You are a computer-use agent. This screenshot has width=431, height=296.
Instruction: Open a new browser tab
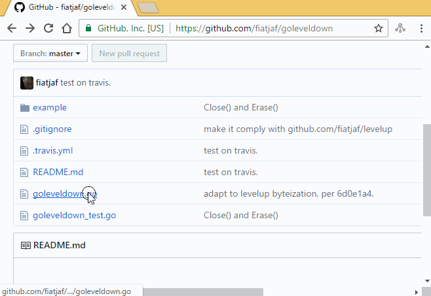click(147, 7)
